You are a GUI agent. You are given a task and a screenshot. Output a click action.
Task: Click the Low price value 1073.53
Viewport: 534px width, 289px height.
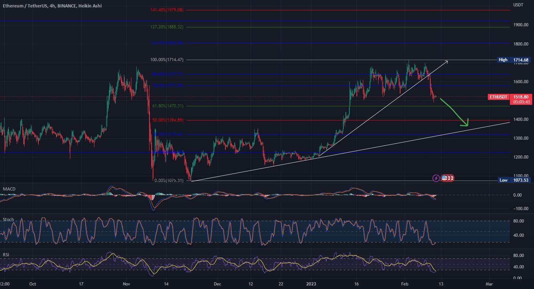point(521,180)
